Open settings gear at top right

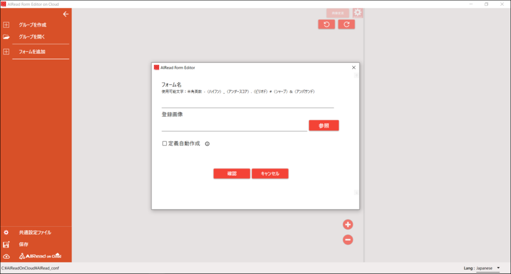357,12
